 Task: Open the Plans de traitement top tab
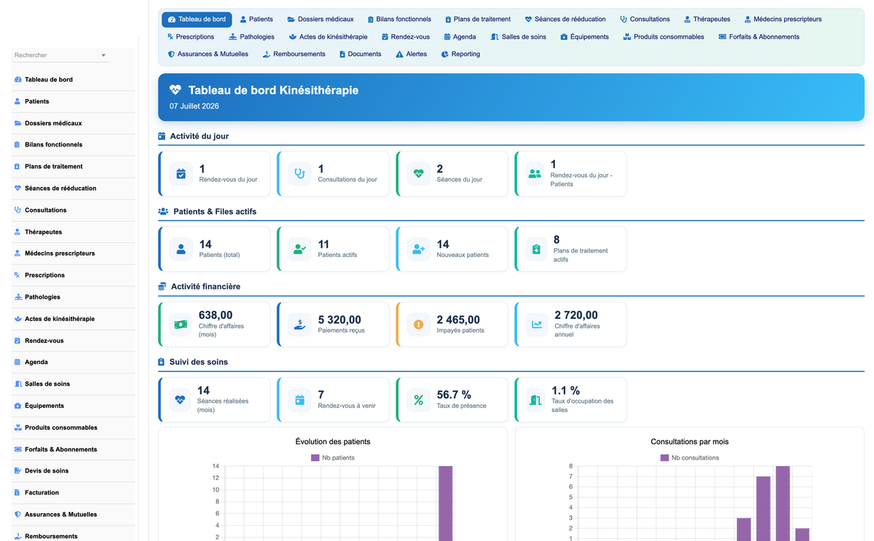coord(478,19)
